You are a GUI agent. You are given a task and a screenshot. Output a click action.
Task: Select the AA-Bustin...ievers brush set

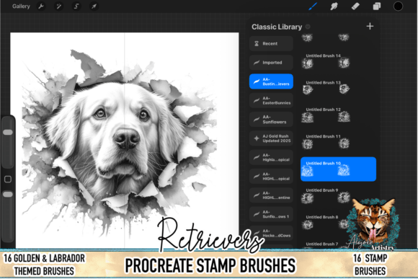(271, 81)
